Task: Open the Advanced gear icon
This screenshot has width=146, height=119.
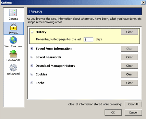Action: (13, 67)
